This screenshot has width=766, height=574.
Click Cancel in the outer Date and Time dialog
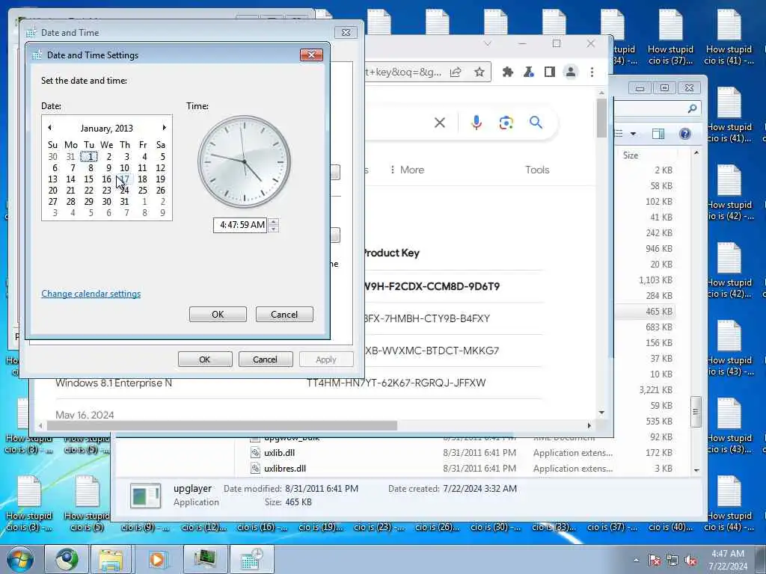tap(266, 359)
